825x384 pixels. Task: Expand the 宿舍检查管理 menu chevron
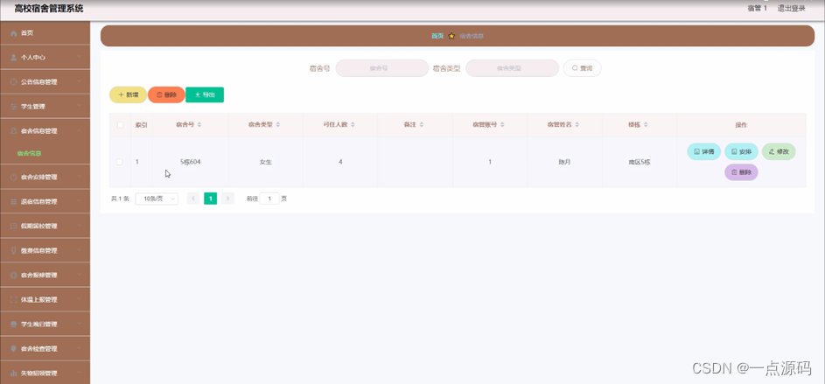pos(79,349)
